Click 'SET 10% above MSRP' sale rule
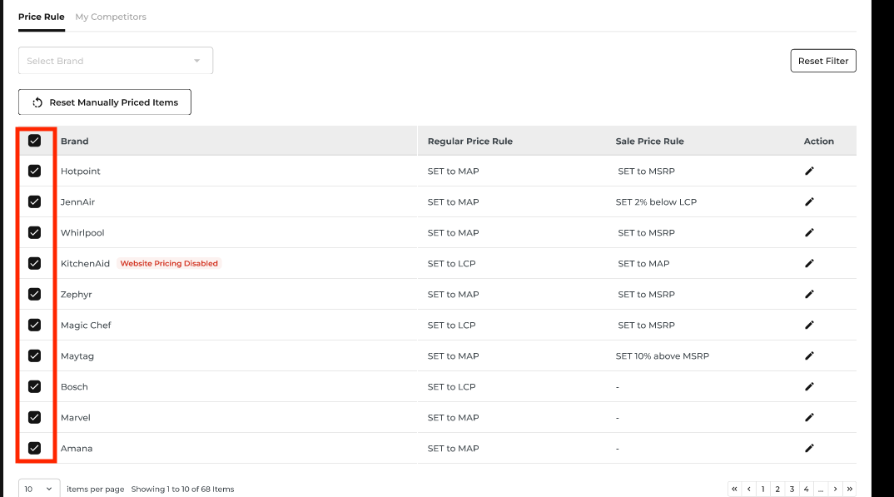Viewport: 894px width, 497px height. coord(662,355)
